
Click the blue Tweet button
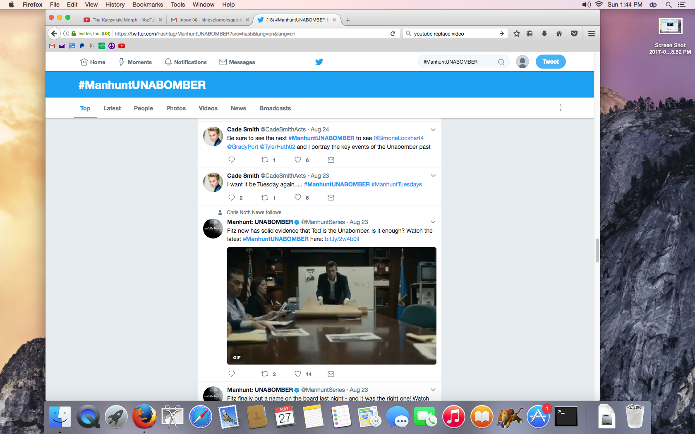[x=551, y=62]
